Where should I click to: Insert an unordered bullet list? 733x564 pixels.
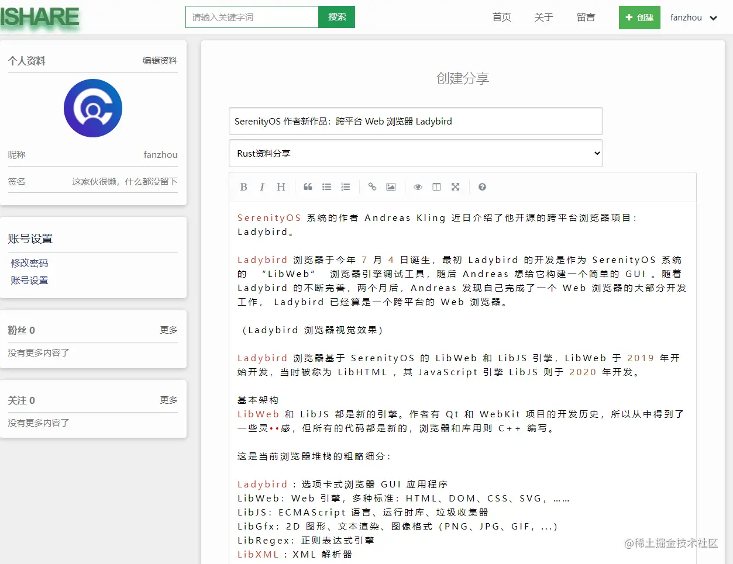pyautogui.click(x=326, y=187)
